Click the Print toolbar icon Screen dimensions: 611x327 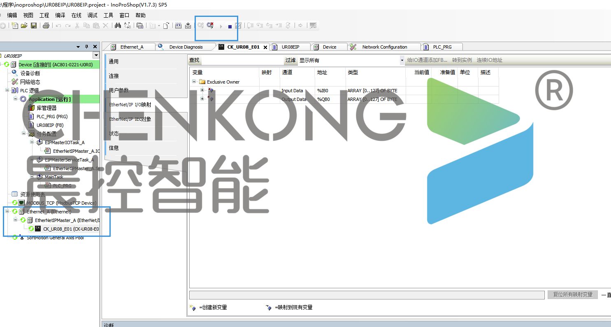46,26
